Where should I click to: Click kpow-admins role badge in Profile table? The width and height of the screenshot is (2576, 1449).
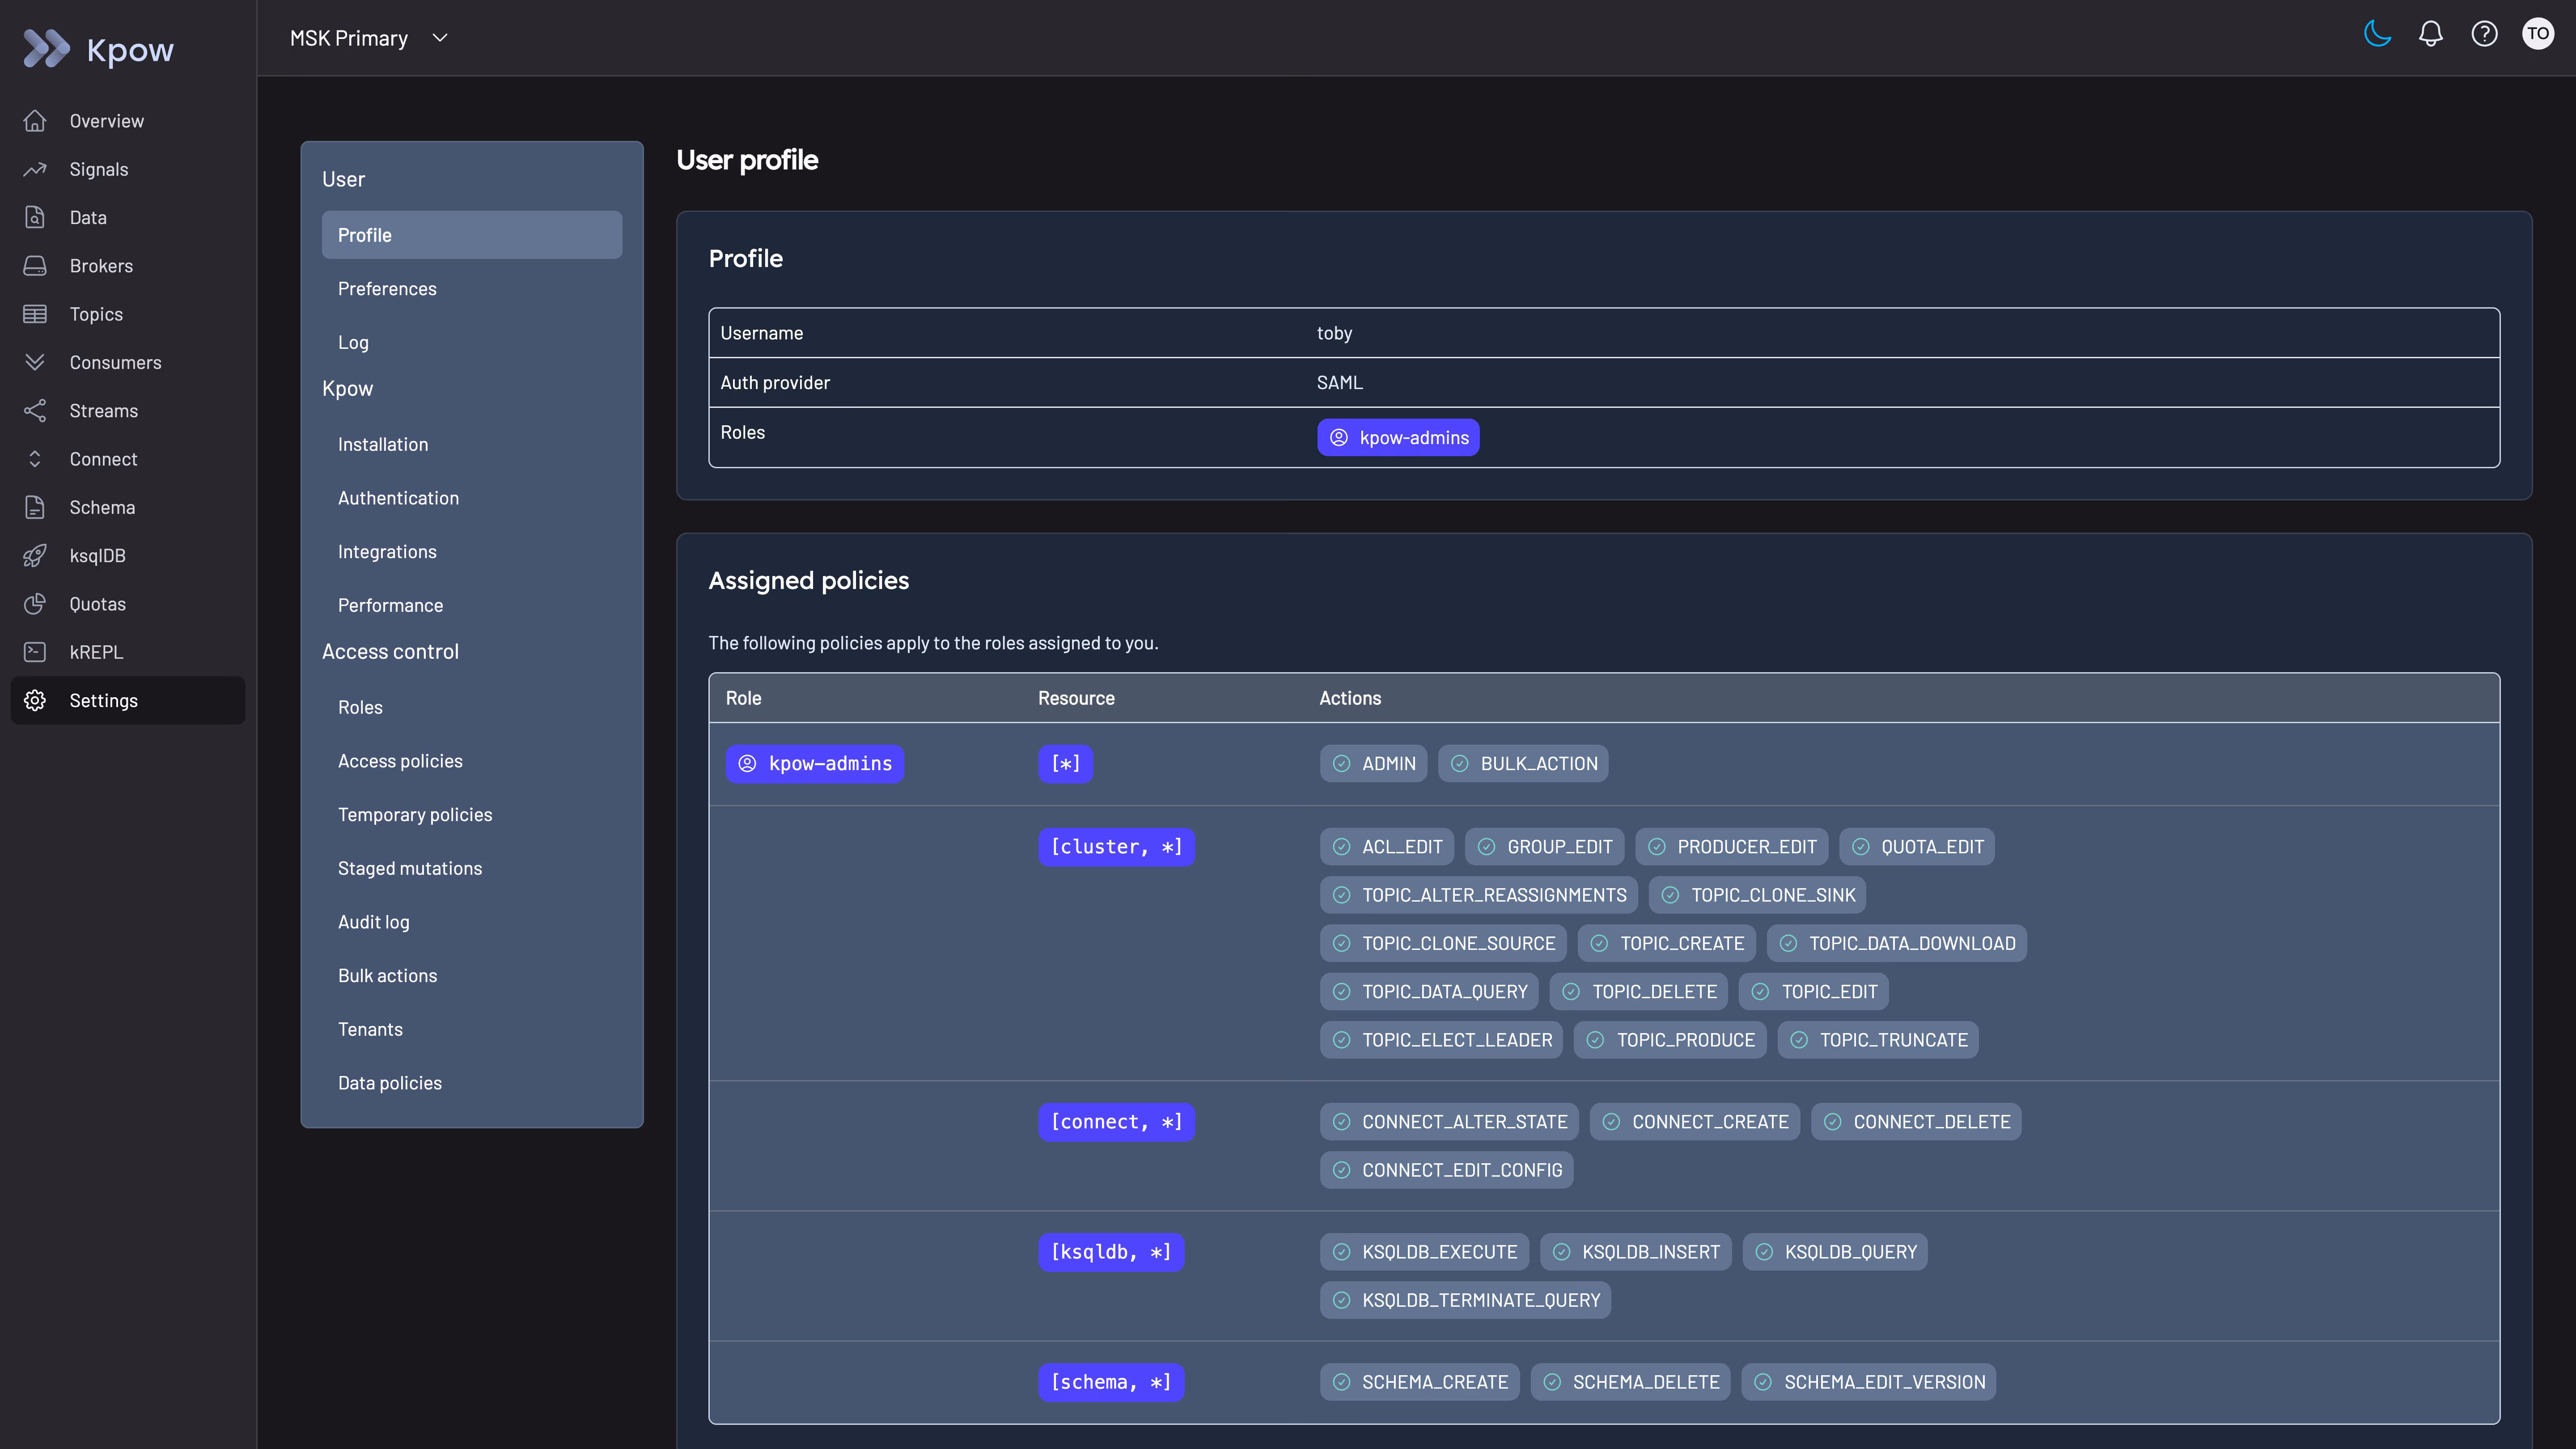click(1398, 438)
